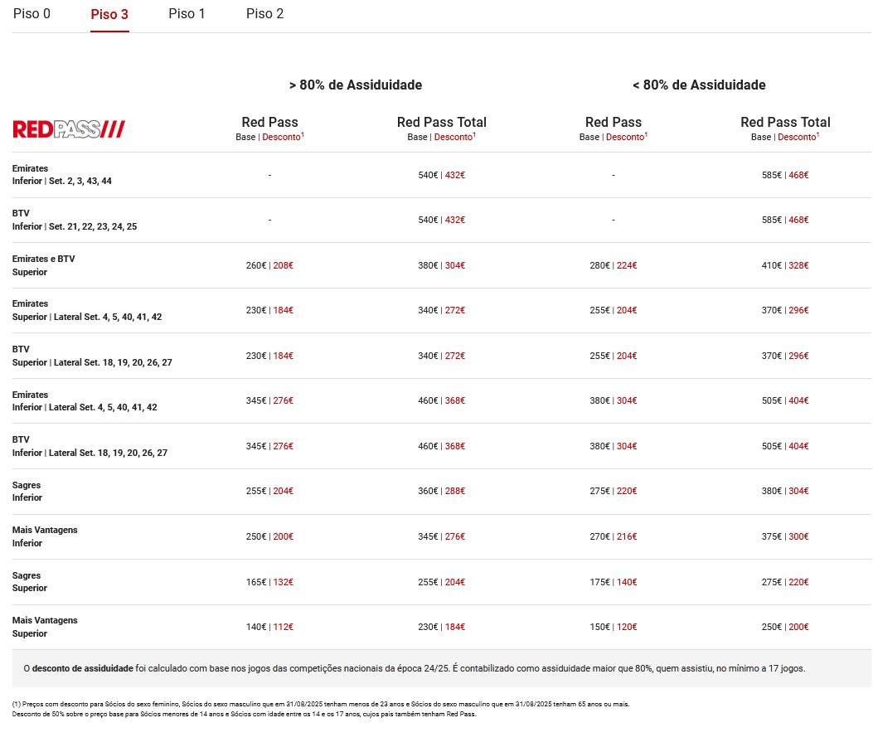This screenshot has height=742, width=873.
Task: Click 'BTV Superior | Lateral Set. 18, 19, 20, 26, 27' label
Action: [x=92, y=356]
